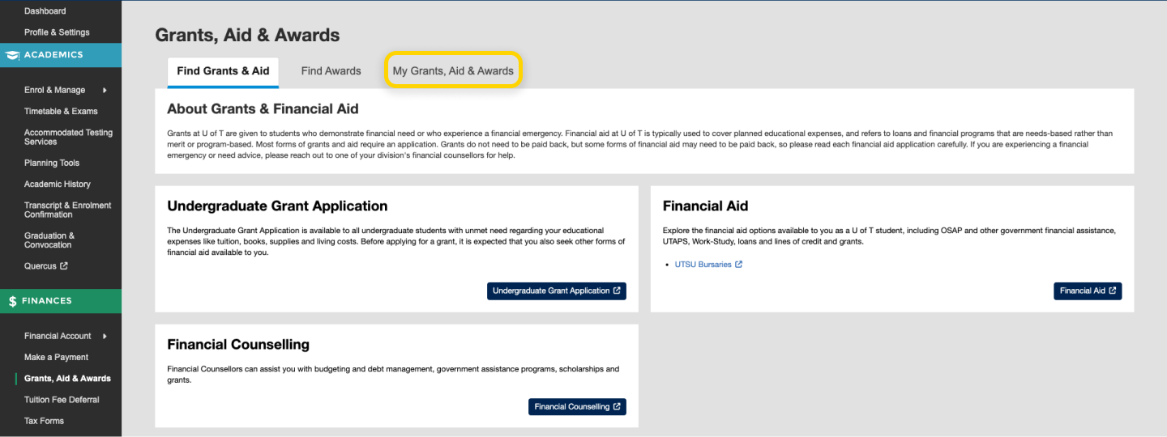Click the Finances dollar sign icon
The width and height of the screenshot is (1167, 437).
coord(12,301)
